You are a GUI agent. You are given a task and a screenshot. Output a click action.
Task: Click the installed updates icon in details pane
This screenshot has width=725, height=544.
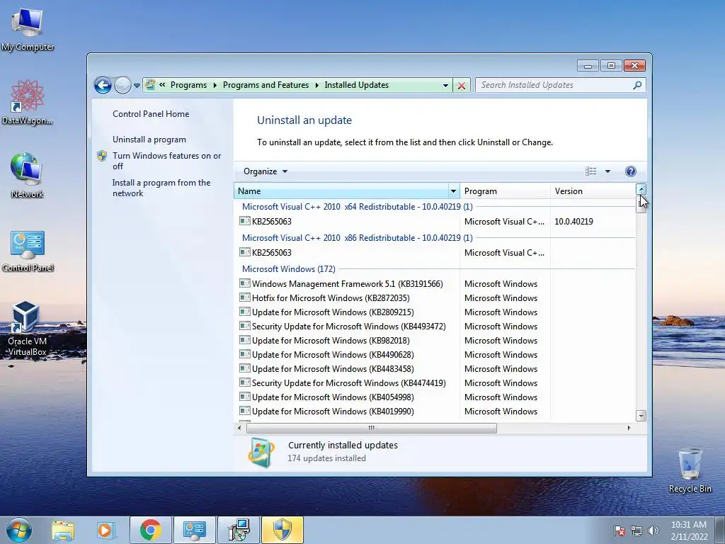click(261, 453)
